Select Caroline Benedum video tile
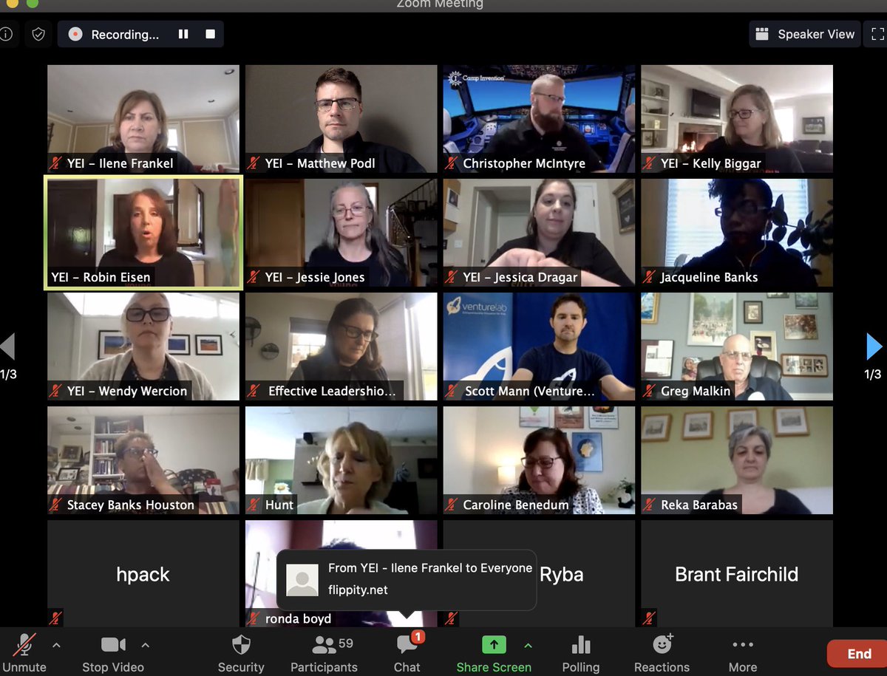Screen dimensions: 887x676 coord(540,460)
